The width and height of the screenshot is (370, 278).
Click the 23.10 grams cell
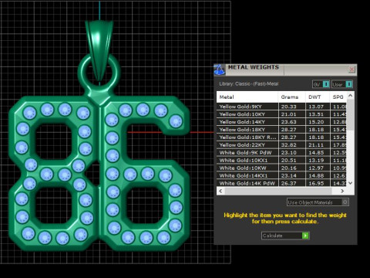coord(292,153)
